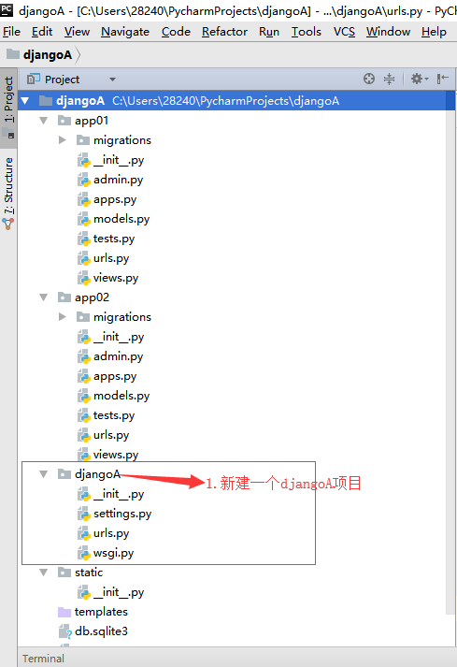Click the app02 folder icon

64,297
